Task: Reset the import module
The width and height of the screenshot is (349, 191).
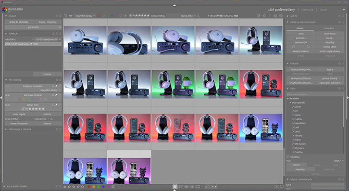Action: coord(57,16)
